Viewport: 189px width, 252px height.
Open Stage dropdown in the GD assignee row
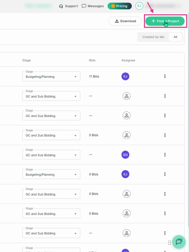point(51,155)
